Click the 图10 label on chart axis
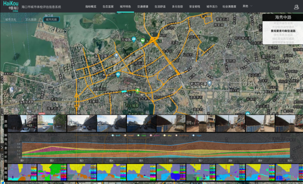This screenshot has width=303, height=184. (290, 161)
